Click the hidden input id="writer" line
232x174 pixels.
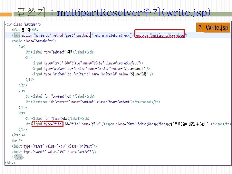(x=91, y=69)
